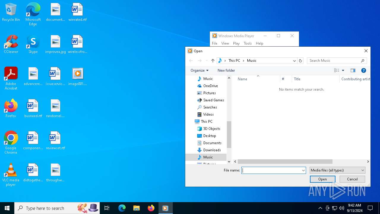Select Saved Games in the navigation tree

213,100
